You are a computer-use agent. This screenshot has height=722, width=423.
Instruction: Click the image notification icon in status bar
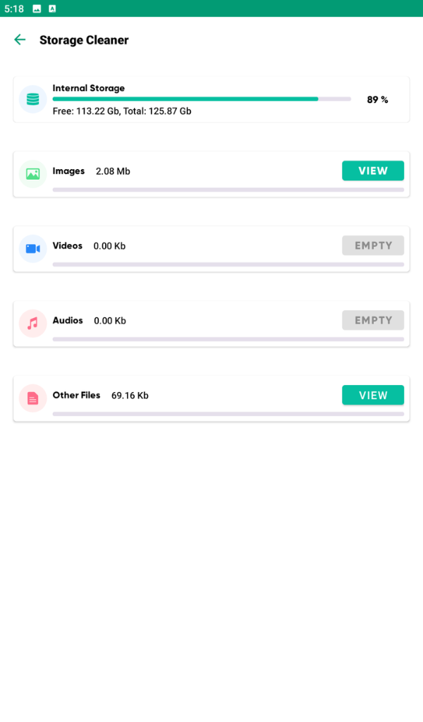click(37, 8)
